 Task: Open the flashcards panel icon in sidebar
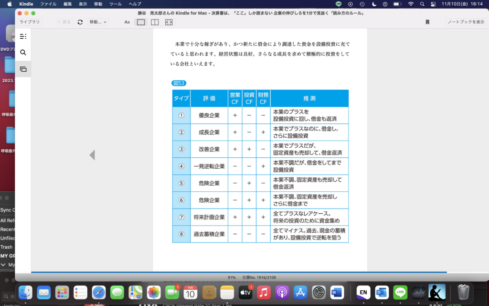(x=23, y=69)
